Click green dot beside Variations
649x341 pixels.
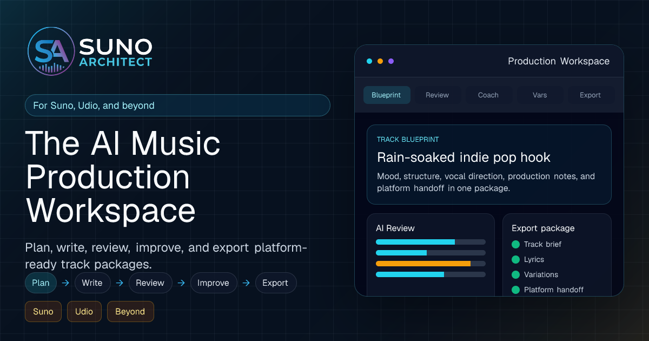pos(515,274)
